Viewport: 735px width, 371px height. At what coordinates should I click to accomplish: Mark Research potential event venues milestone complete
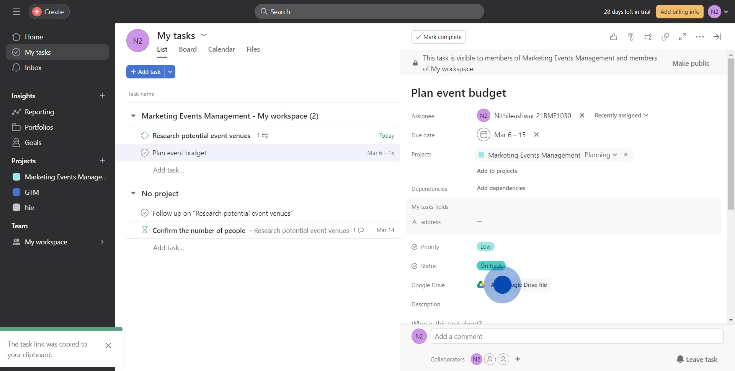(x=145, y=135)
